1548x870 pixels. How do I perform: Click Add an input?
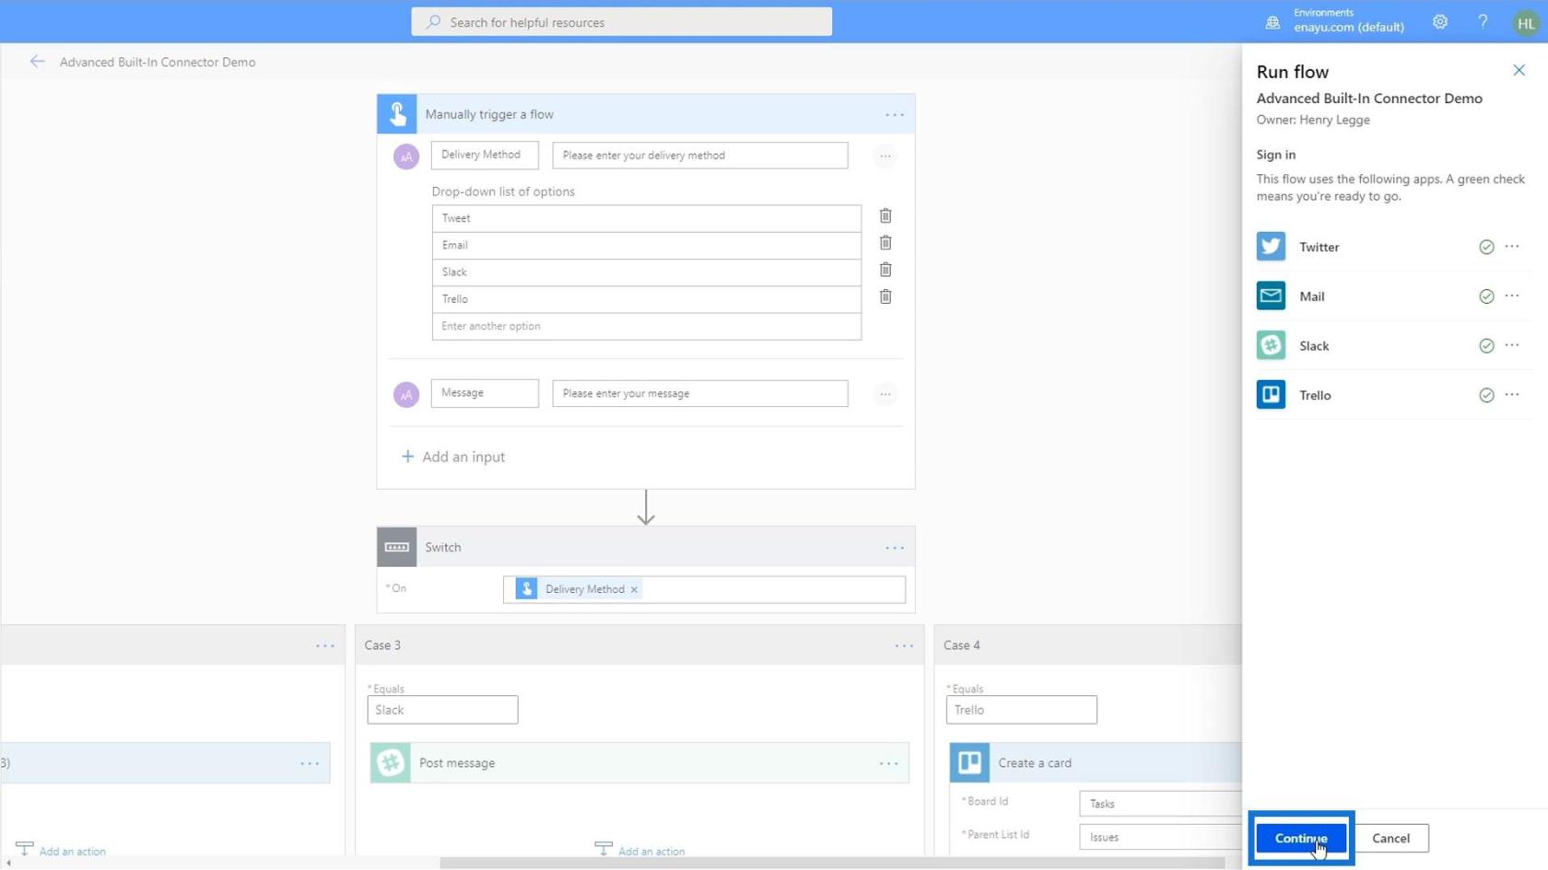pyautogui.click(x=453, y=457)
